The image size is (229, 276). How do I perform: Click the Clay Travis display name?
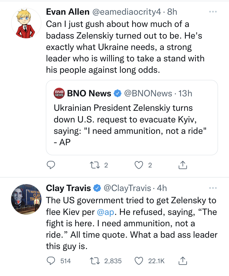tap(68, 188)
